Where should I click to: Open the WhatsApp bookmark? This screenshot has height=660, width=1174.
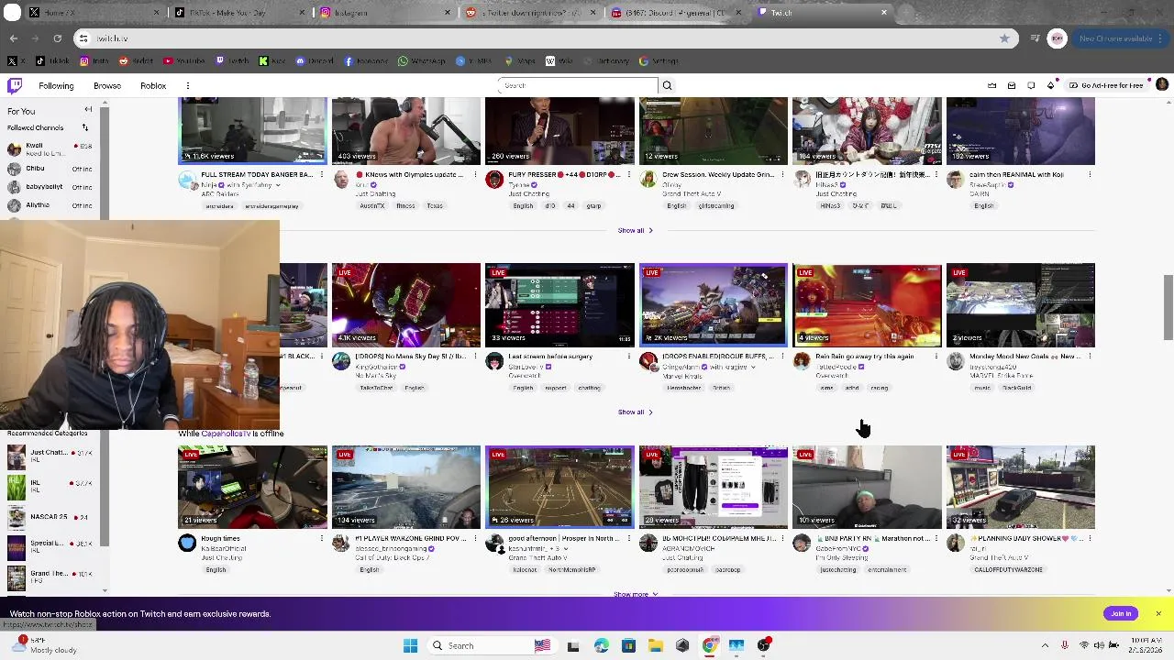[x=421, y=61]
